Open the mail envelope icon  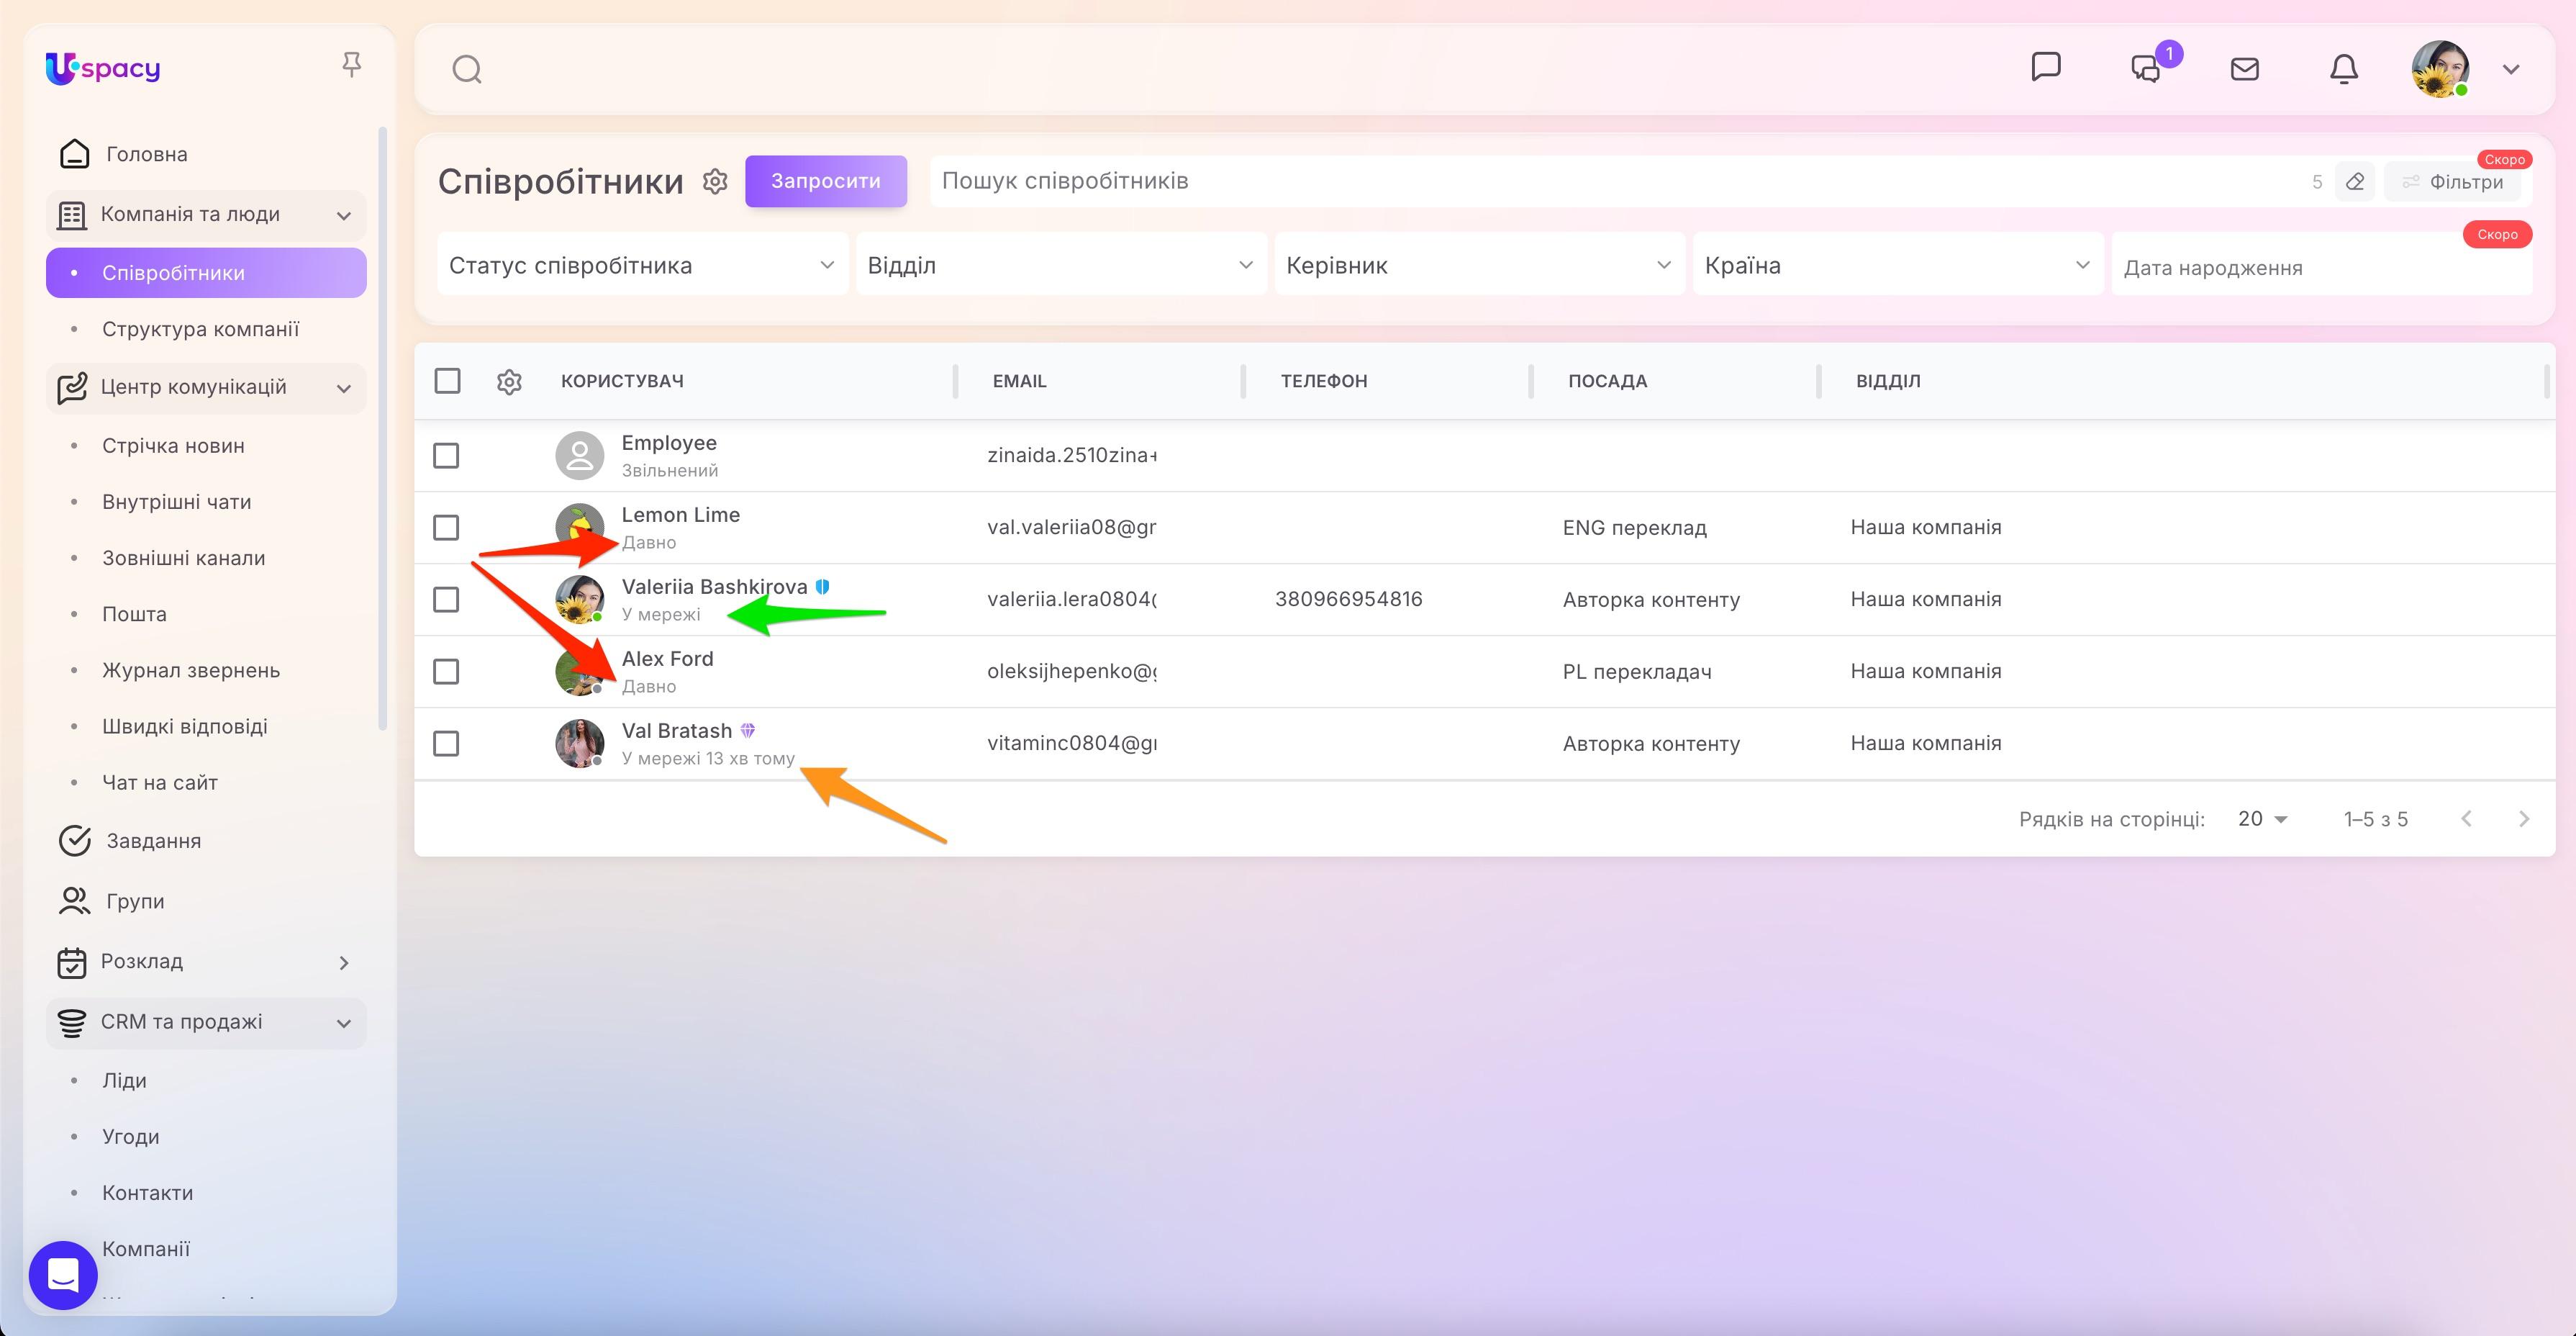click(2245, 69)
